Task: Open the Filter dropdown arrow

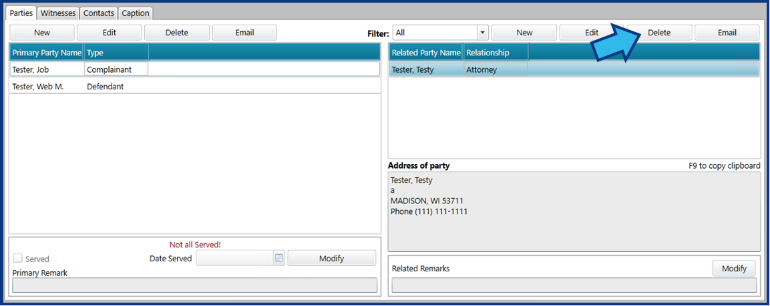Action: pyautogui.click(x=482, y=33)
